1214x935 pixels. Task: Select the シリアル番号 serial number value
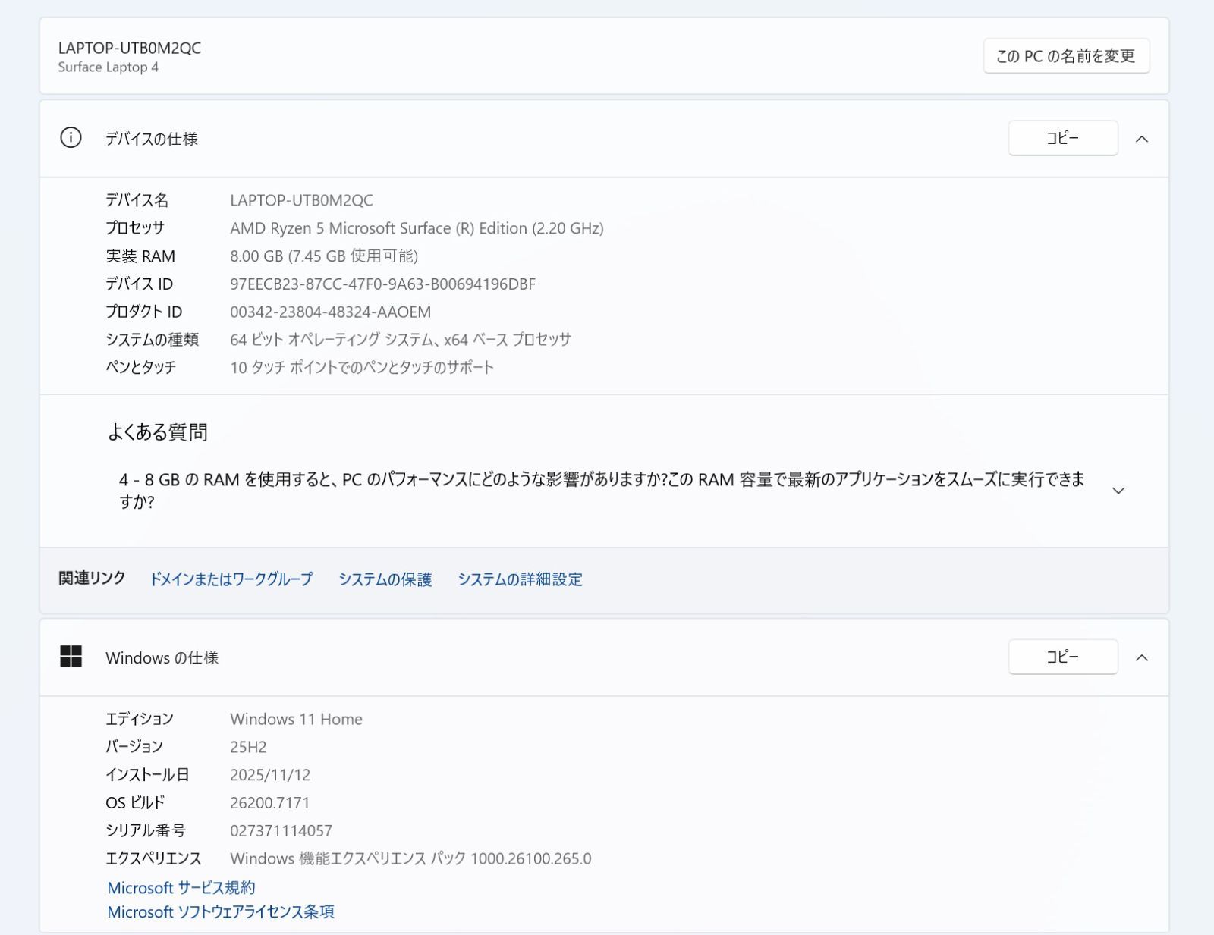281,830
